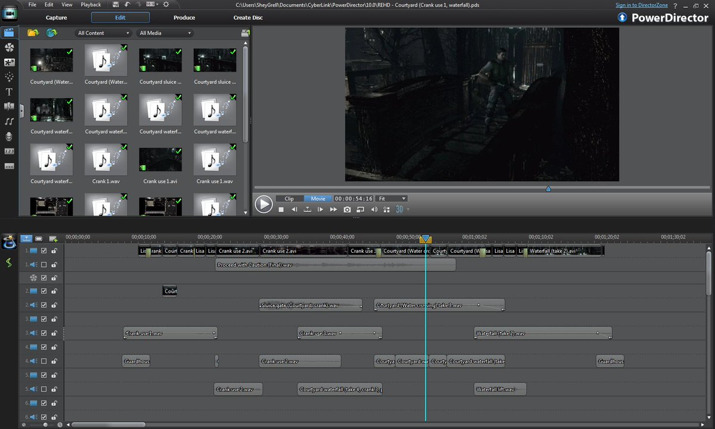The width and height of the screenshot is (715, 429).
Task: Click the Media Room icon in the sidebar
Action: 9,33
